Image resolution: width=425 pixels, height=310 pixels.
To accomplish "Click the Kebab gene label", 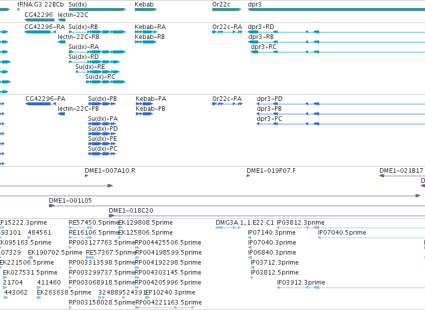I will click(144, 4).
